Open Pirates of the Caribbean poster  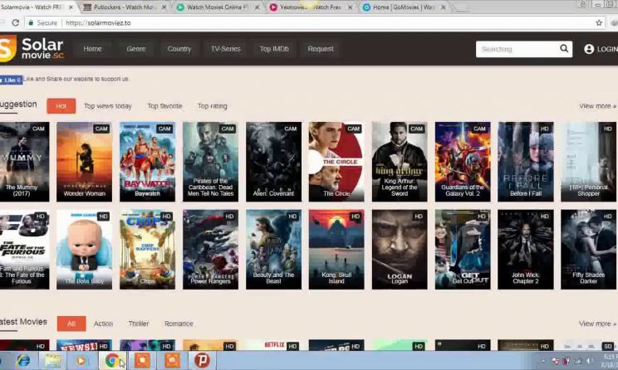[x=210, y=162]
